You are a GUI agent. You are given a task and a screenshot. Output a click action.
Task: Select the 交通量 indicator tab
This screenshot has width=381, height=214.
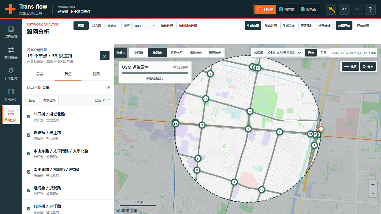pyautogui.click(x=138, y=53)
